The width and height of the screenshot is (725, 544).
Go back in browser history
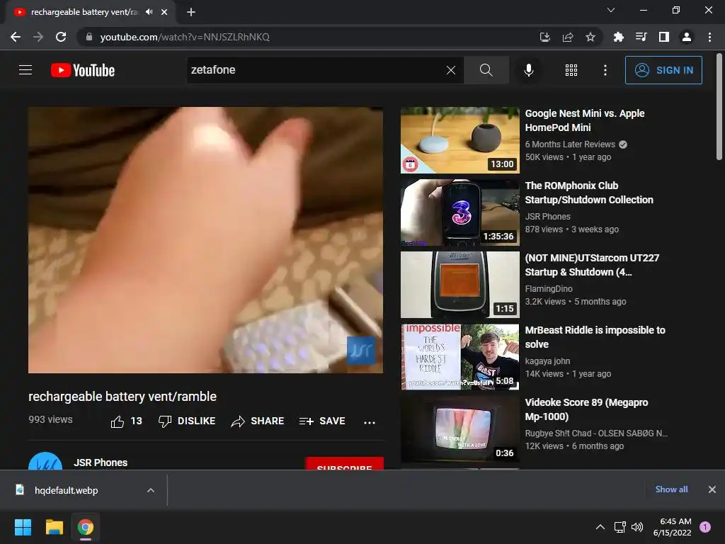(16, 37)
